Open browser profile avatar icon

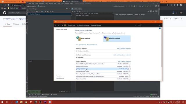(x=181, y=5)
